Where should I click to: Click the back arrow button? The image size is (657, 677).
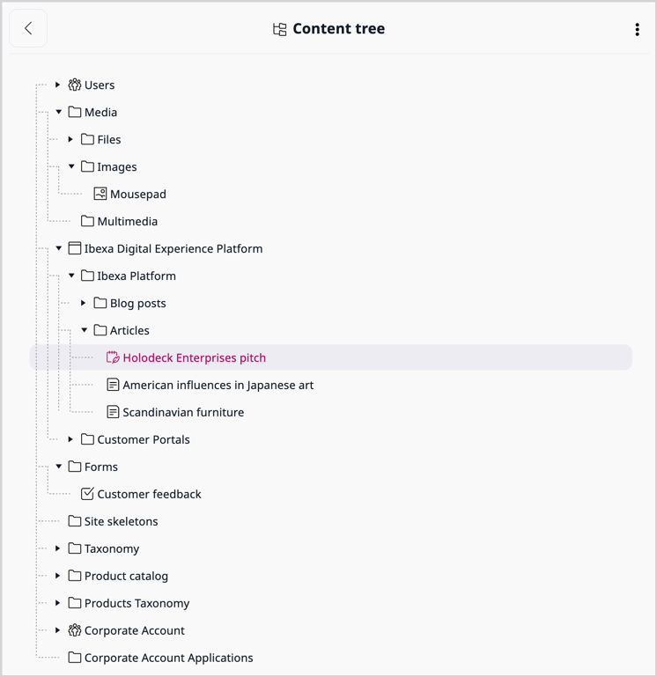28,29
